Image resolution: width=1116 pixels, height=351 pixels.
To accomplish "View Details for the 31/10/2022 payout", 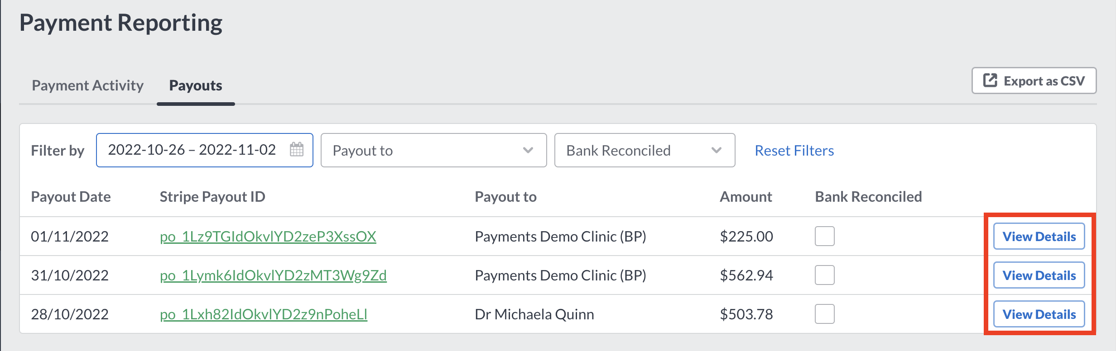I will tap(1039, 275).
